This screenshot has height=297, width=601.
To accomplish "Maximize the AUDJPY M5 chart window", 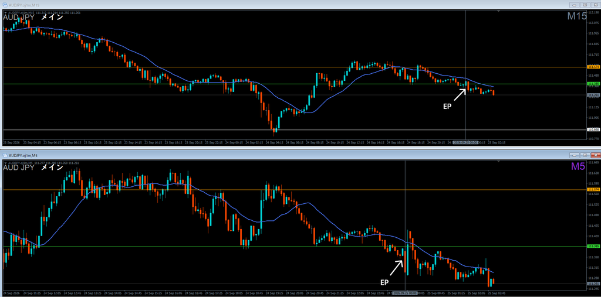I will pyautogui.click(x=585, y=155).
